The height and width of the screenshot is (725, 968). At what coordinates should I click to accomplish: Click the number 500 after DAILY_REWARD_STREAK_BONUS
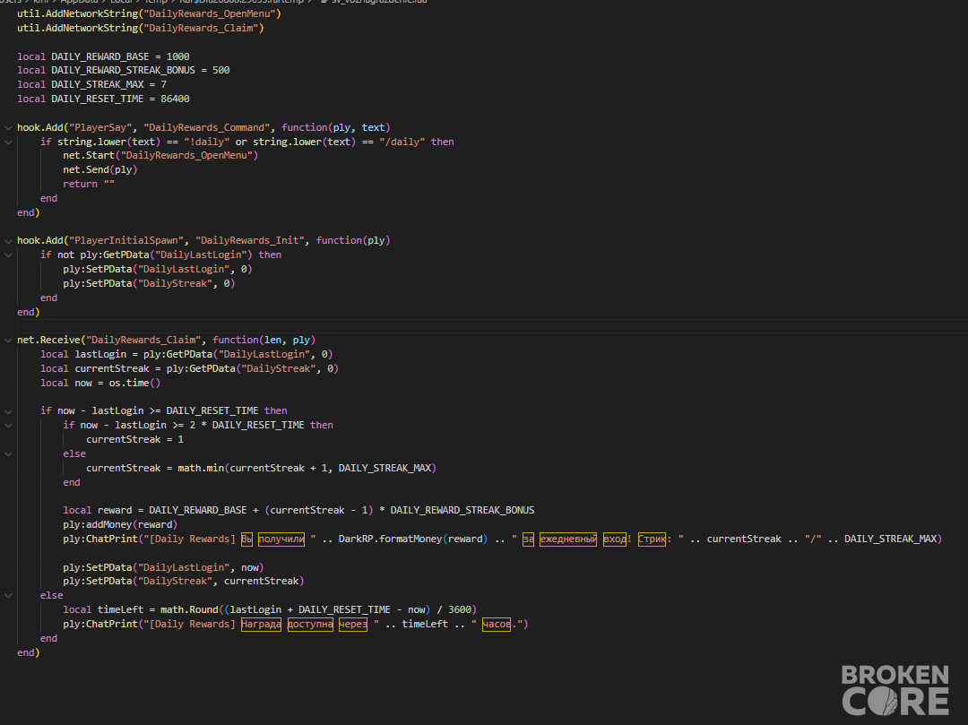point(221,70)
